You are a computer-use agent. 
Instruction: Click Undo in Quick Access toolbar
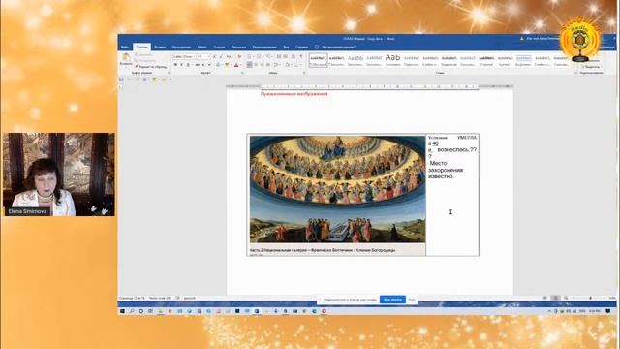[x=129, y=79]
